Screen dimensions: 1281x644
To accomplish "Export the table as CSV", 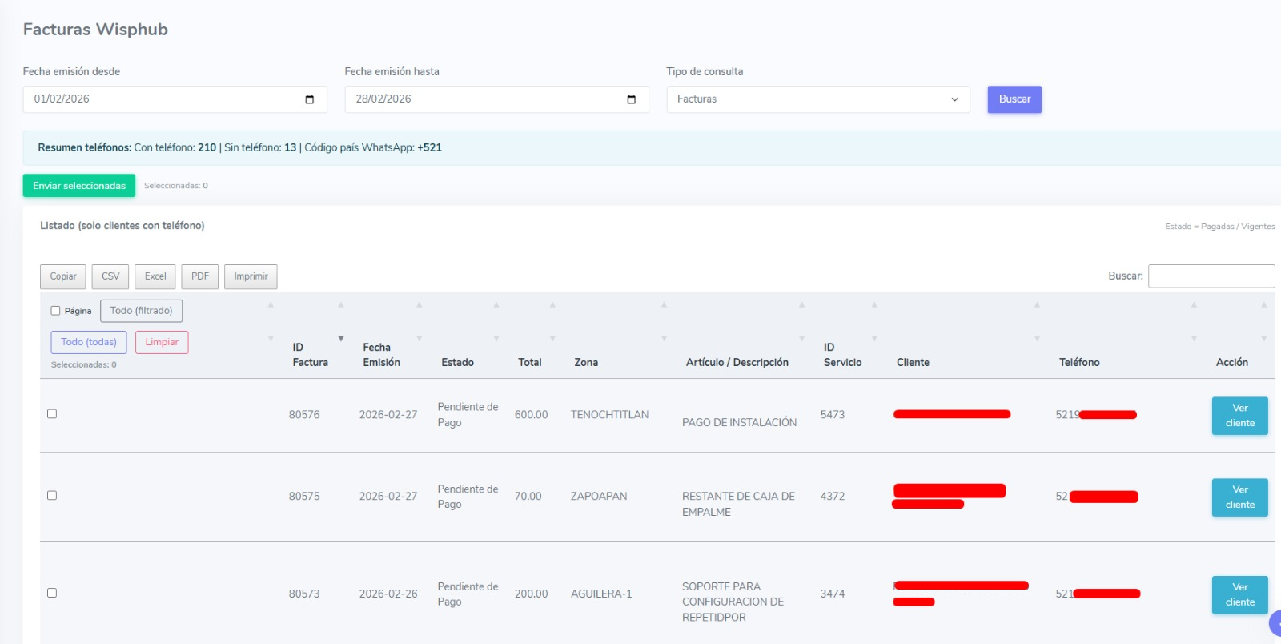I will coord(110,276).
